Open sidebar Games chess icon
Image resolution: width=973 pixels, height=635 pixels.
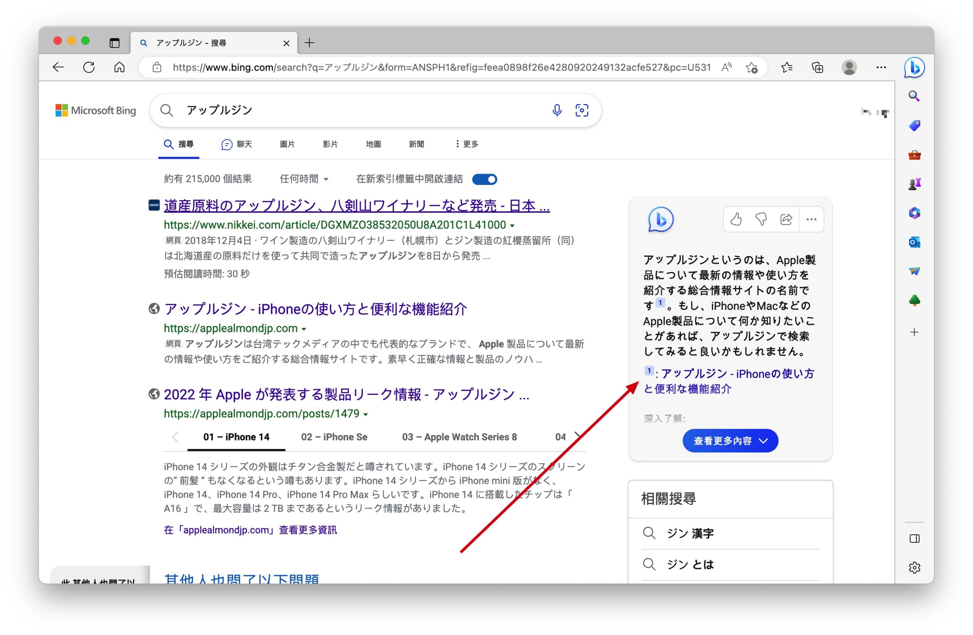coord(914,184)
